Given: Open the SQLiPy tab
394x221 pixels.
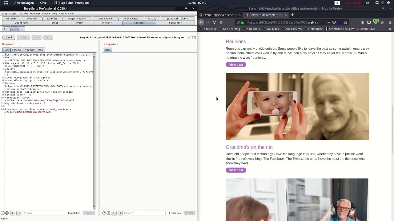Looking at the screenshot, I should [x=152, y=19].
